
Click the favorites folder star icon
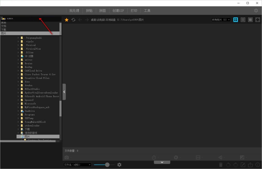3,19
